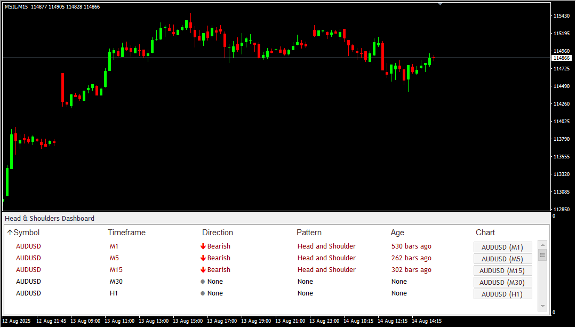Click the gray None dot in M30 row
Image resolution: width=576 pixels, height=328 pixels.
[203, 282]
